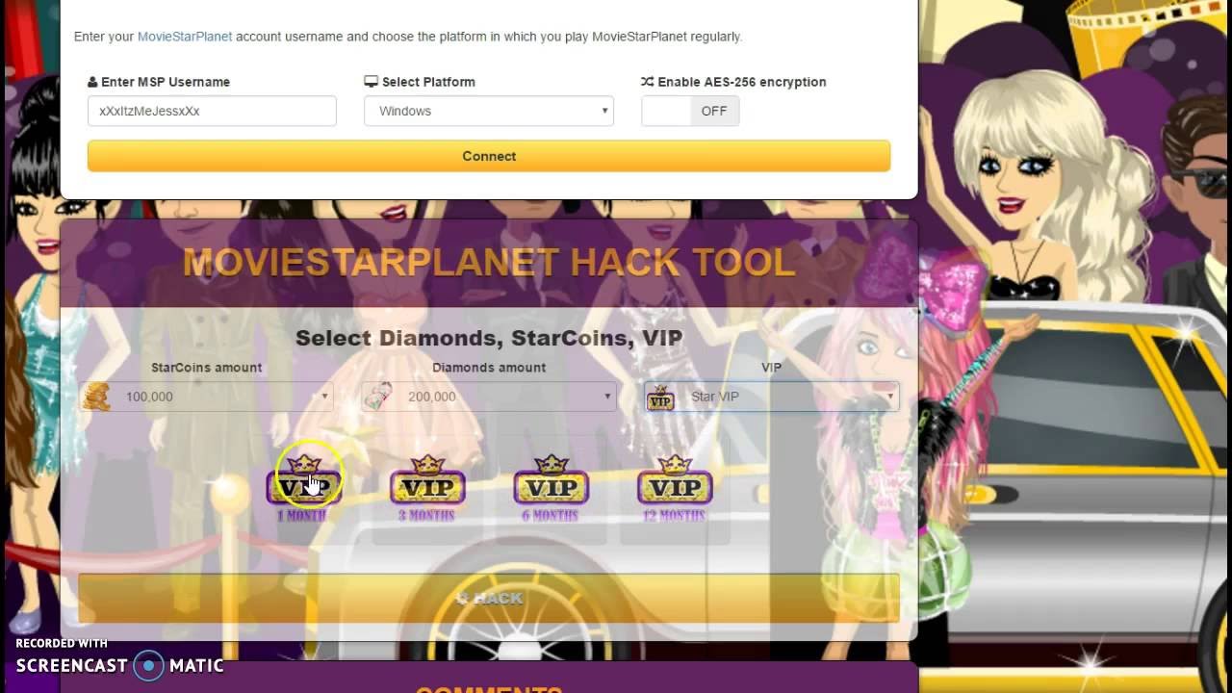Open the Star VIP dropdown
Image resolution: width=1232 pixels, height=693 pixels.
772,397
